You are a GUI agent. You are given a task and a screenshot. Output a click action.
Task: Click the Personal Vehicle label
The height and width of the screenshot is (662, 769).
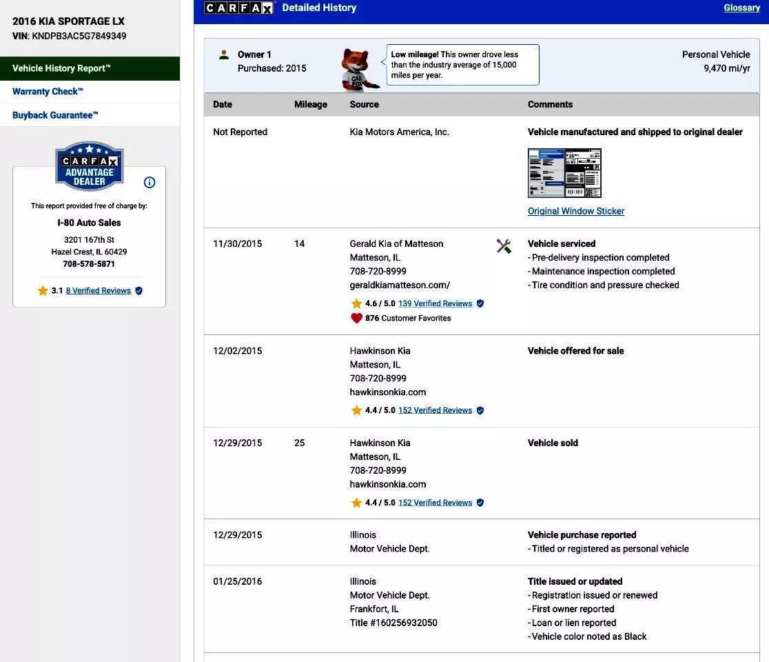716,54
